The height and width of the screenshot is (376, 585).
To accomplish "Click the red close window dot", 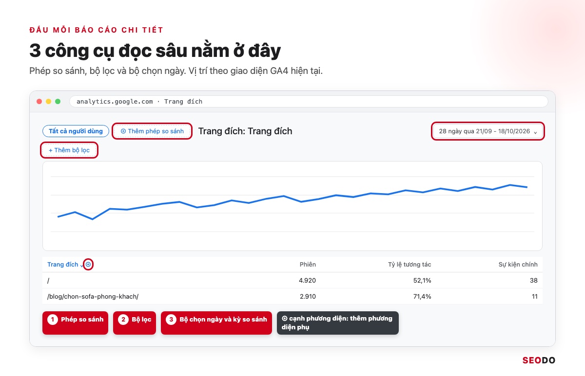I will click(x=39, y=102).
